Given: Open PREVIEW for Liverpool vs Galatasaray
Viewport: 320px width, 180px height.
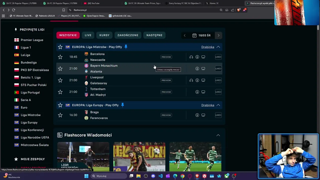Looking at the screenshot, I should pos(166,80).
